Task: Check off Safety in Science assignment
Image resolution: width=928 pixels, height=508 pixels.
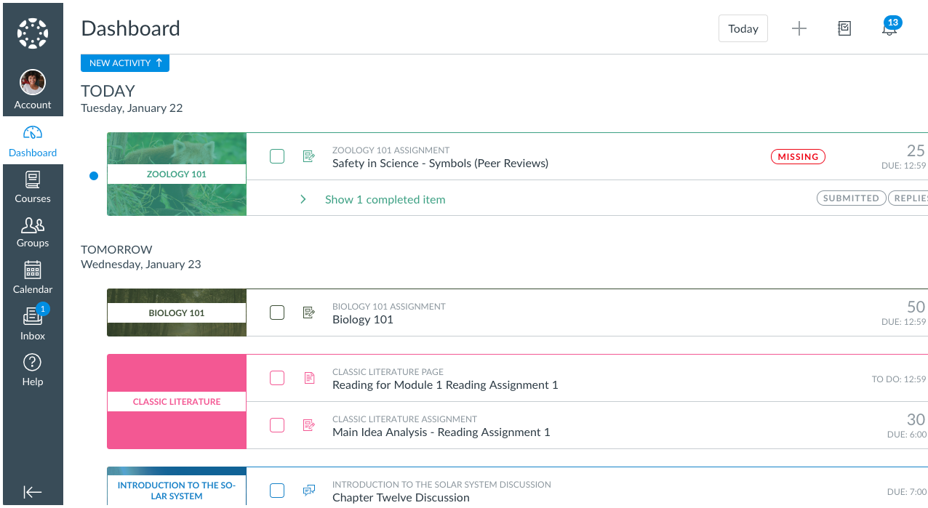Action: point(277,156)
